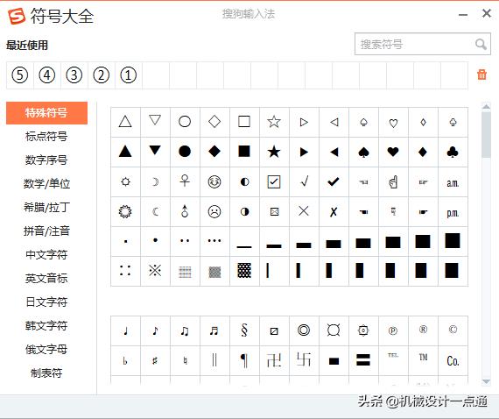Insert the ※ reference mark symbol

pyautogui.click(x=155, y=271)
